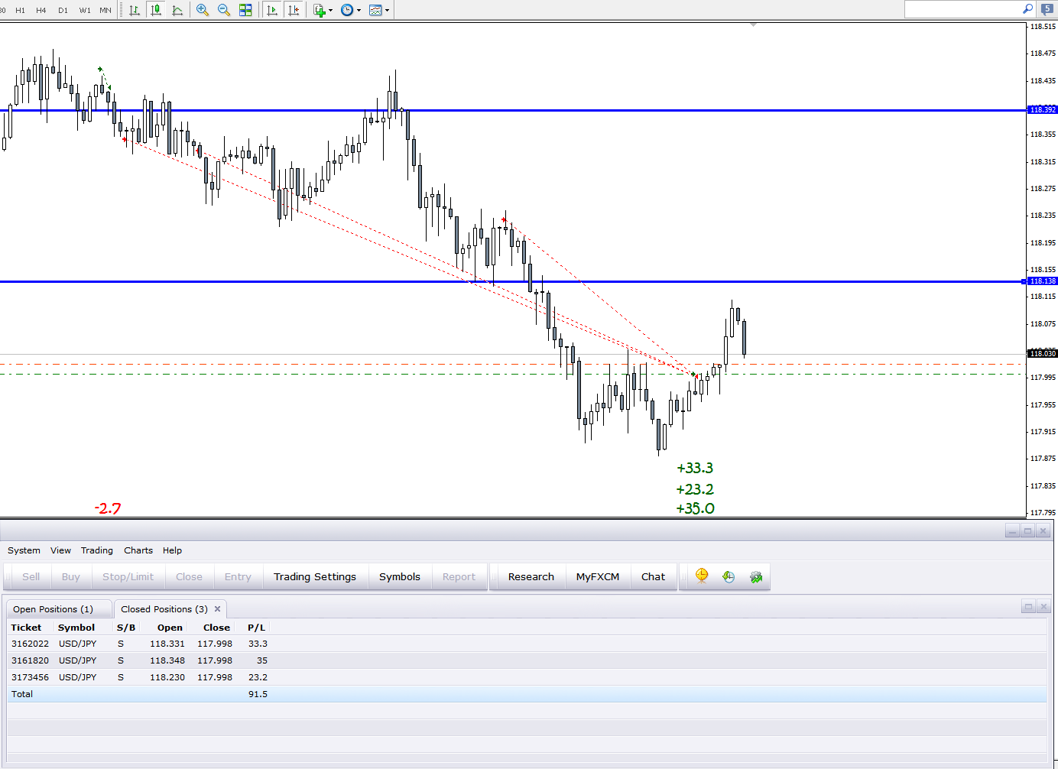
Task: Open the Chat window
Action: 653,577
